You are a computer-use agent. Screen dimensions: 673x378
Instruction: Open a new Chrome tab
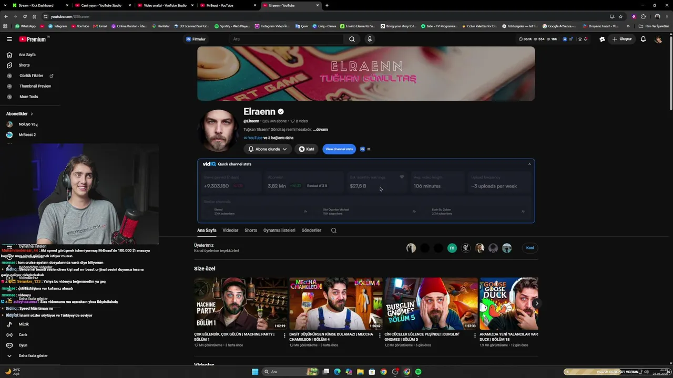(x=327, y=5)
